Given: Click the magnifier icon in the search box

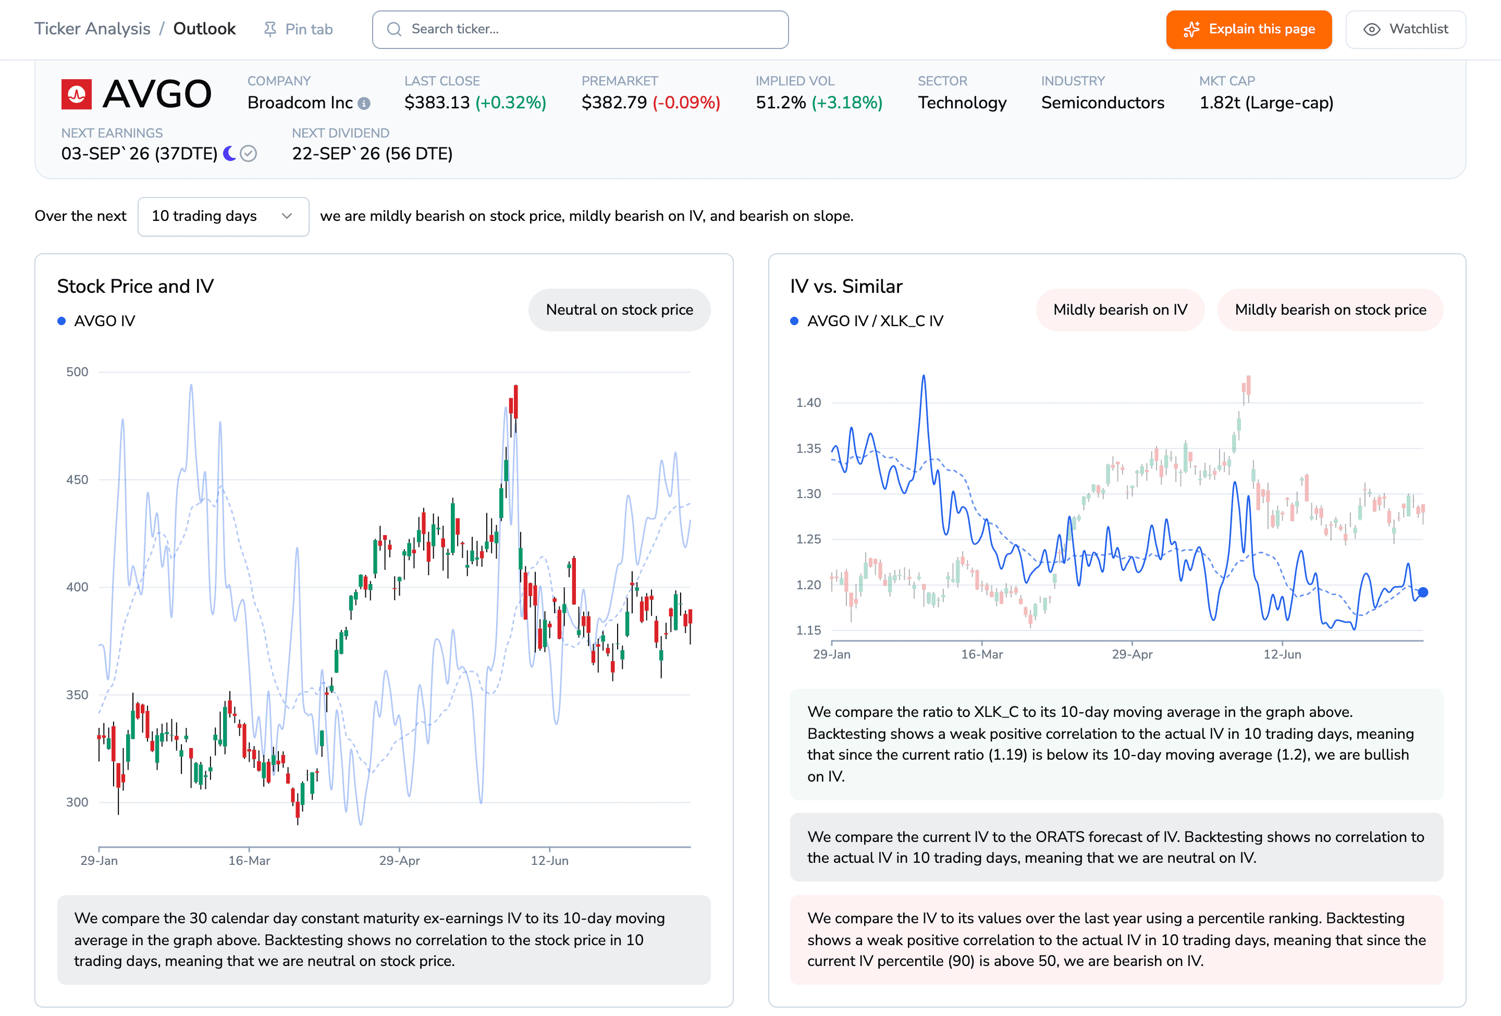Looking at the screenshot, I should (x=394, y=29).
